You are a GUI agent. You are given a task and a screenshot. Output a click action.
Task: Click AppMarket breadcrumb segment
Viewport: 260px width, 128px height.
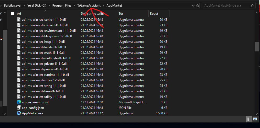(x=114, y=6)
